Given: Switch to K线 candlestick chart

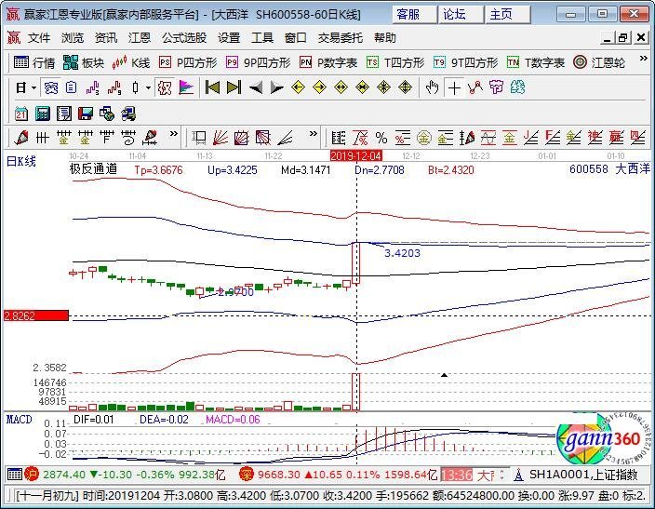Looking at the screenshot, I should point(130,62).
